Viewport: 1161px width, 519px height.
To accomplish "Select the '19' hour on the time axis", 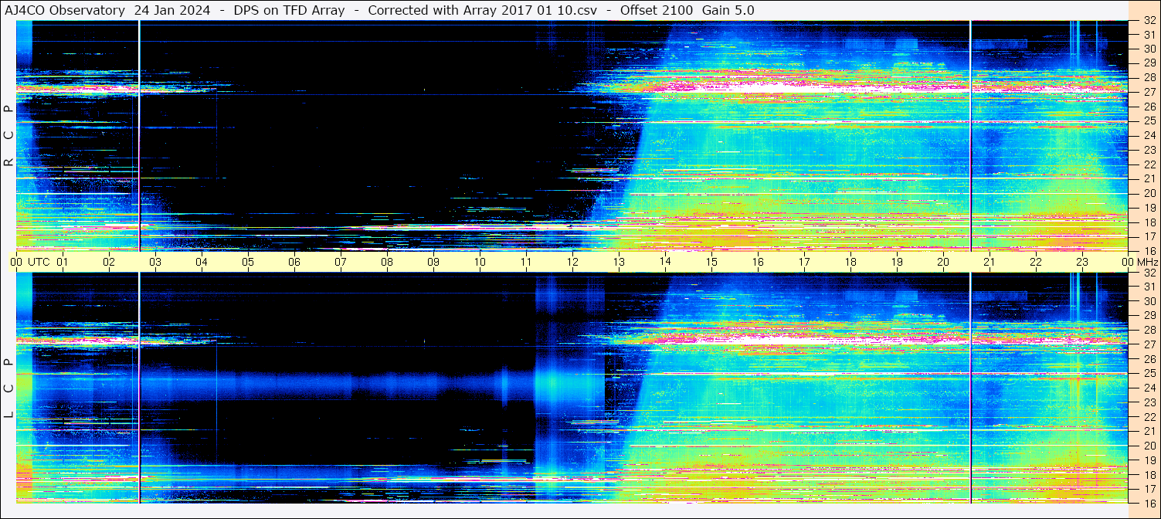I will (x=897, y=262).
